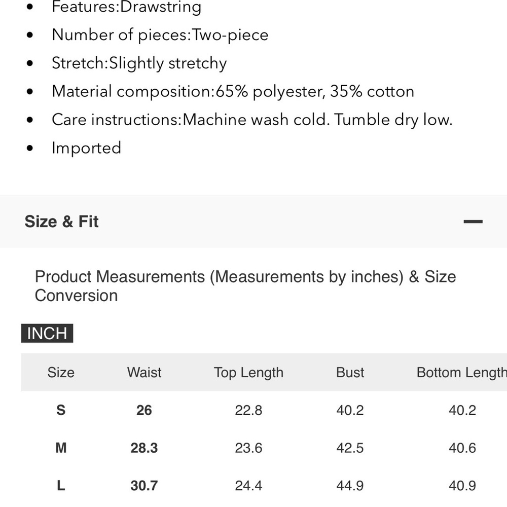Click waist value 30.7 for size L

click(x=144, y=486)
